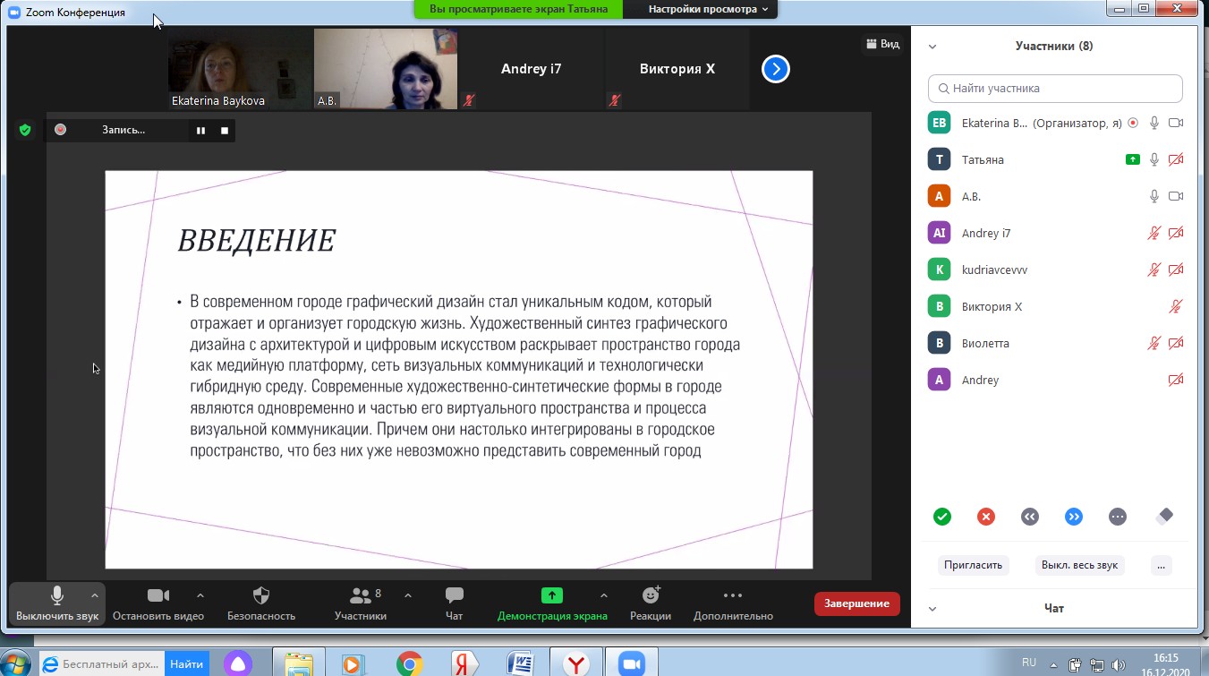Image resolution: width=1209 pixels, height=676 pixels.
Task: Click the go faster forward icon
Action: 1073,517
